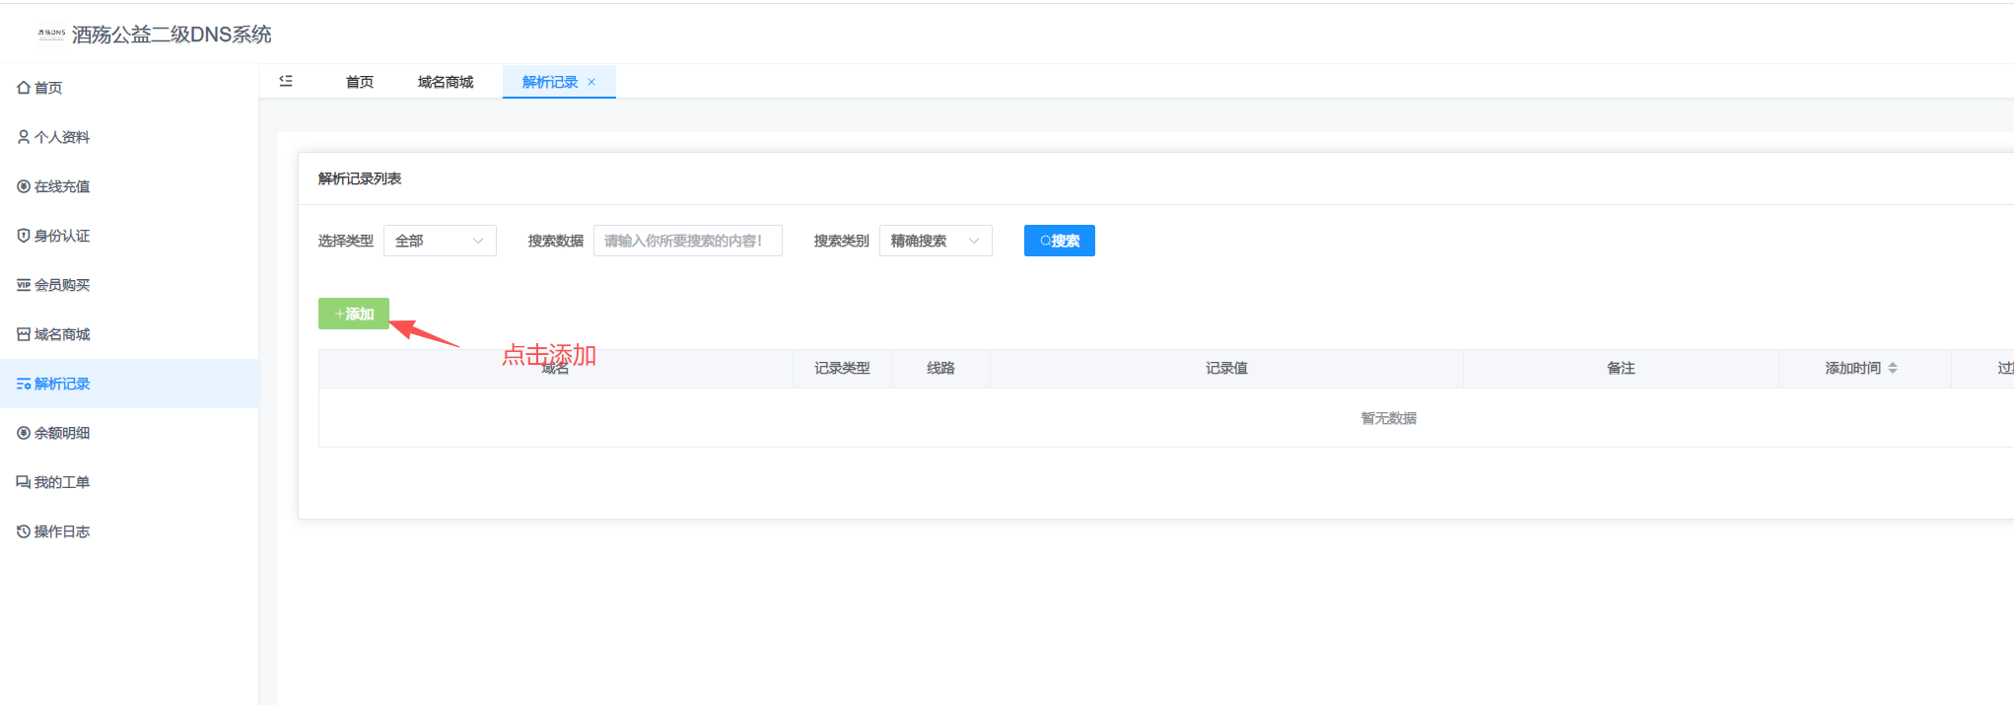Click the 暂无数据 empty table message
2014x705 pixels.
(x=1388, y=418)
